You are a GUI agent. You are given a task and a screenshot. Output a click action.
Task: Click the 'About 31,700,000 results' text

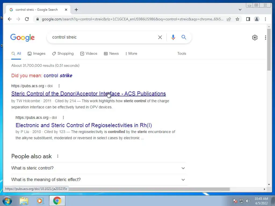click(x=45, y=65)
